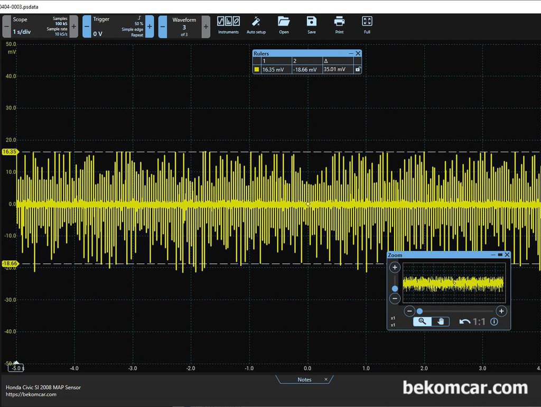
Task: Click the horizontal zoom slider handle
Action: tap(419, 311)
